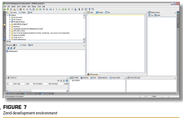Open the Tools menu
The image size is (183, 118).
(x=39, y=6)
